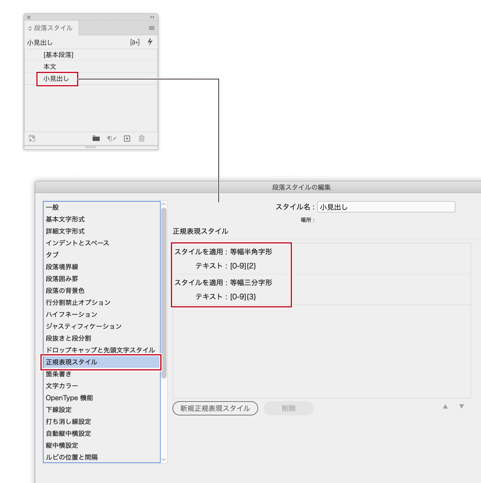Select the 本文 paragraph style

click(x=91, y=66)
